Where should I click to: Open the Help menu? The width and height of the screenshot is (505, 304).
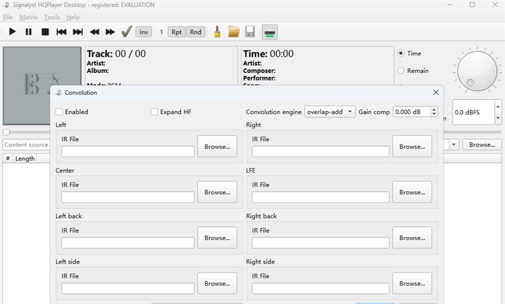(73, 18)
